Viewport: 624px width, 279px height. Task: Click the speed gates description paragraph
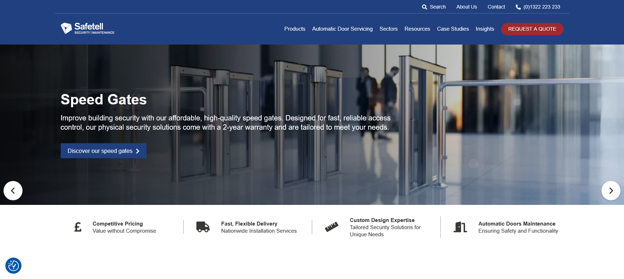click(x=225, y=123)
